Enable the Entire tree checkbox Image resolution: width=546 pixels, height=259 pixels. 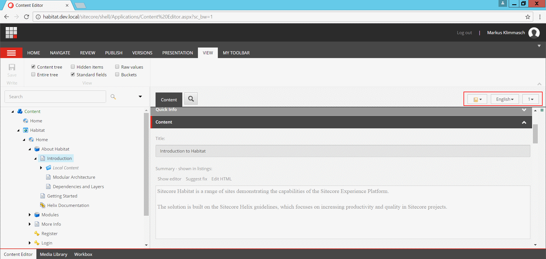[x=33, y=75]
